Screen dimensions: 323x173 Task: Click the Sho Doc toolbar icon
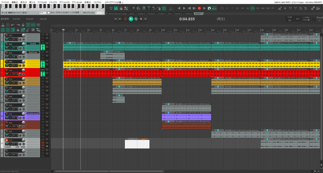point(164,8)
